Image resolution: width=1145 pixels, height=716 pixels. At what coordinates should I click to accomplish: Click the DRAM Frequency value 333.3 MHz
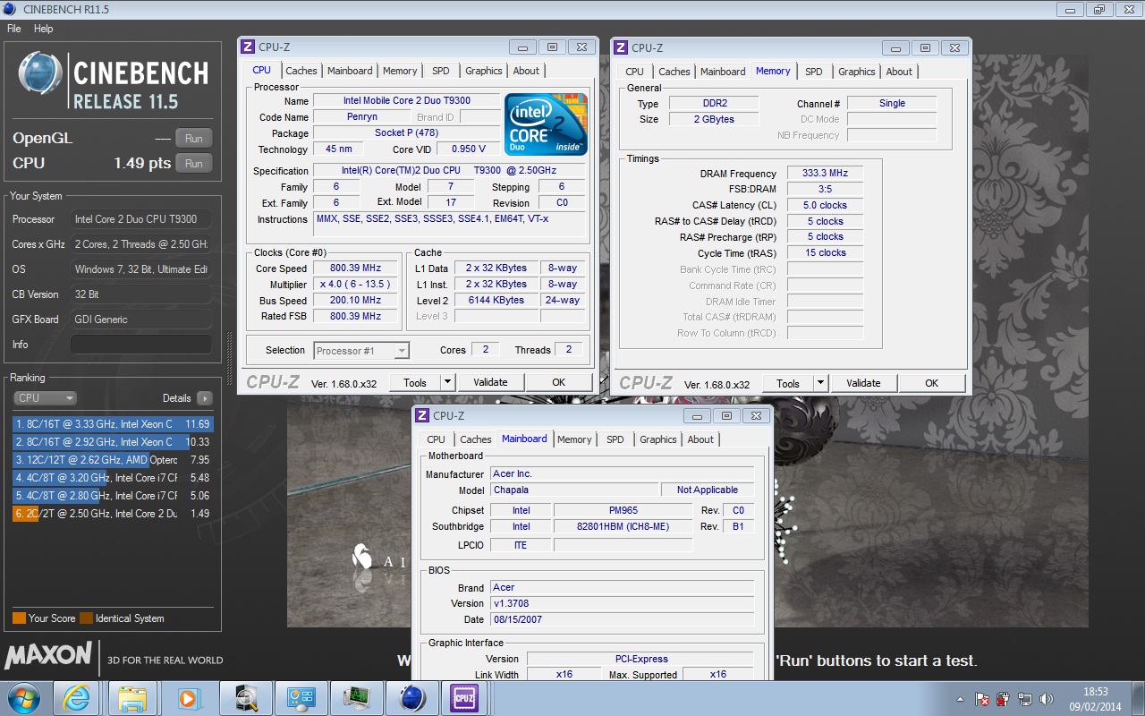[x=825, y=174]
